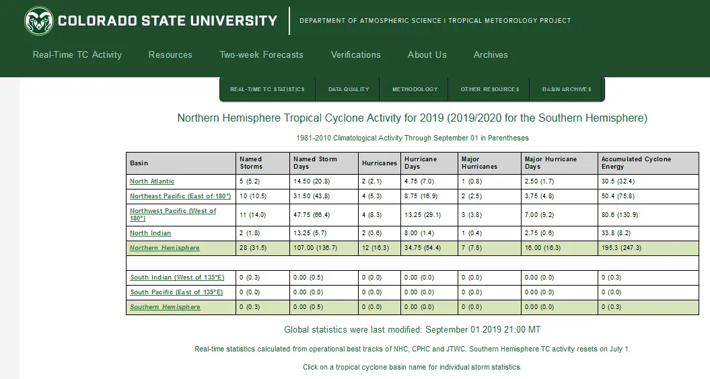Select the North Indian ACE value 33.8 (8.2)
The width and height of the screenshot is (710, 379).
(648, 233)
